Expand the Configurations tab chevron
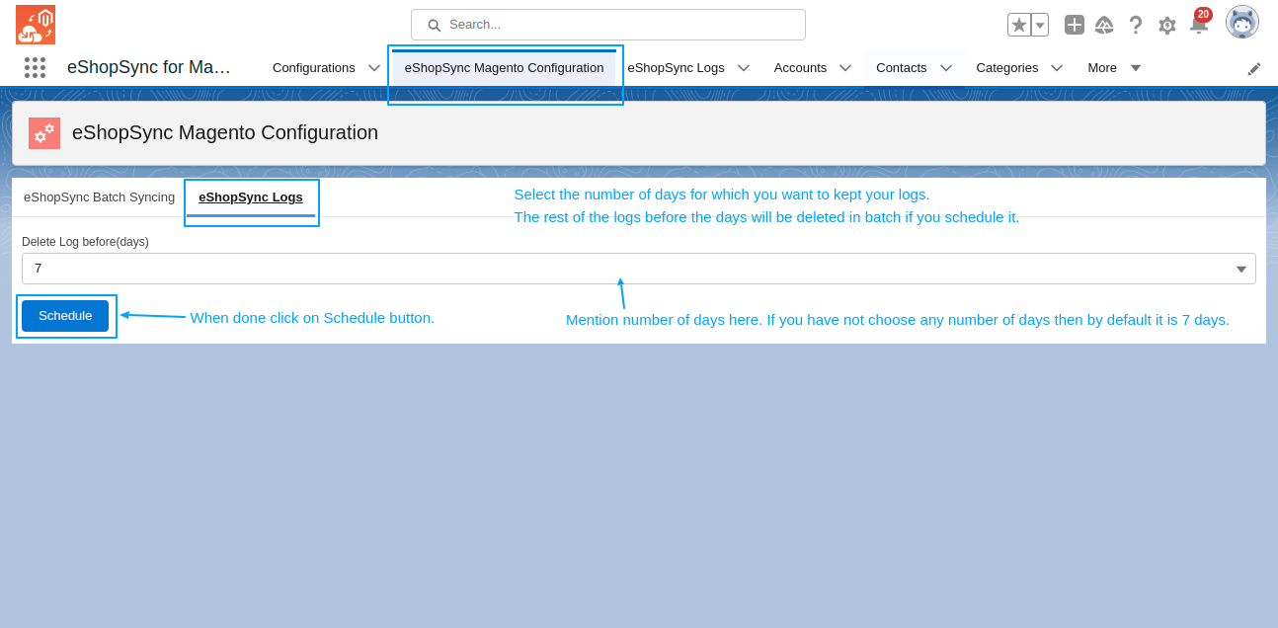Viewport: 1278px width, 628px height. click(374, 67)
